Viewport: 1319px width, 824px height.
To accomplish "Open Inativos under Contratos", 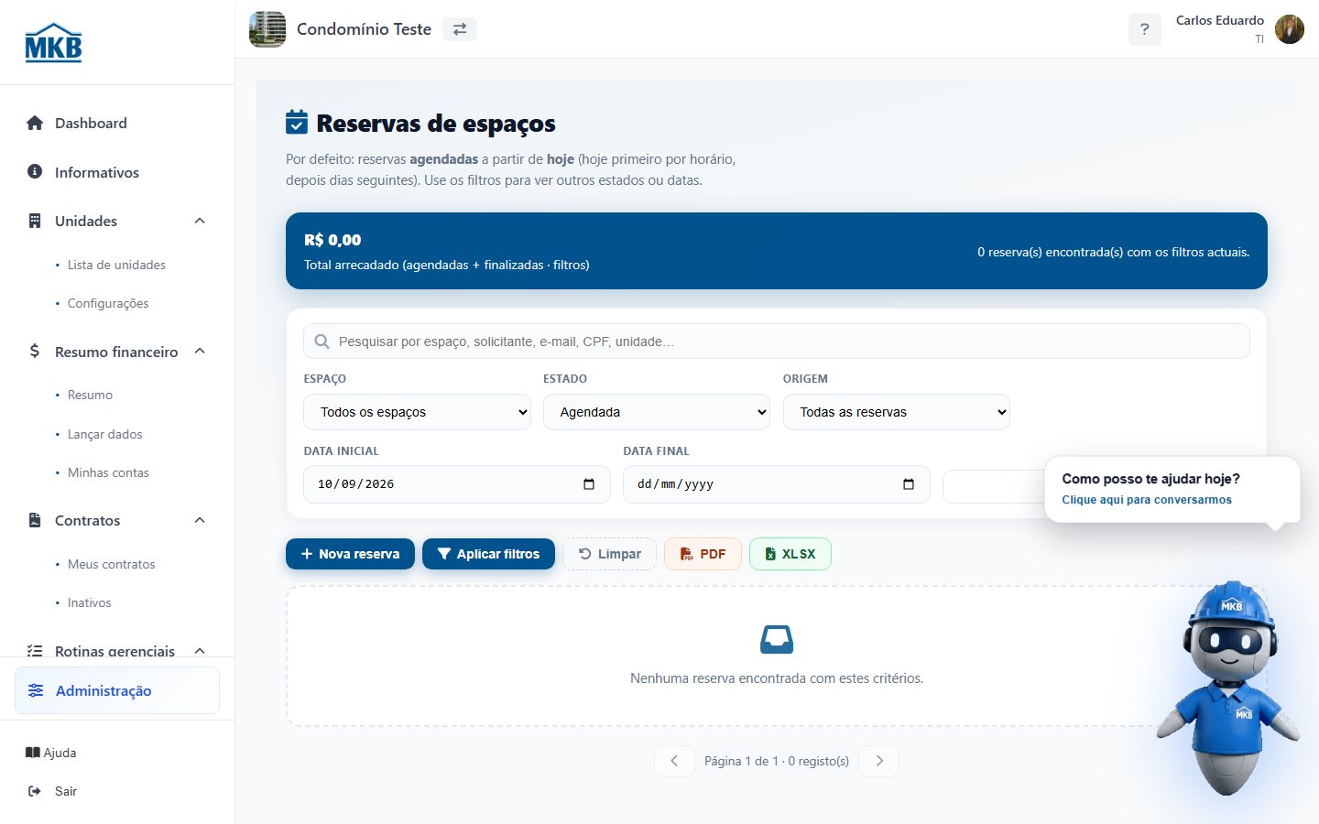I will point(89,602).
